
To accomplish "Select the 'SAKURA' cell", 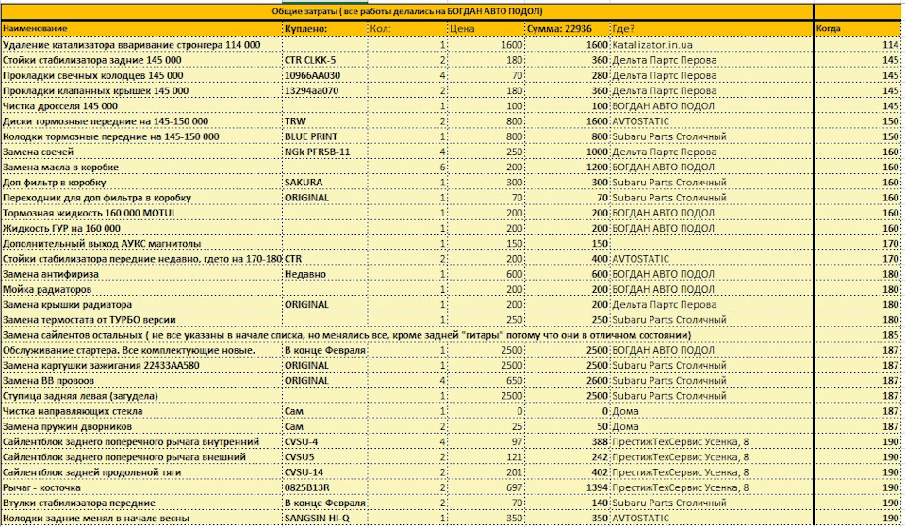I will (325, 183).
